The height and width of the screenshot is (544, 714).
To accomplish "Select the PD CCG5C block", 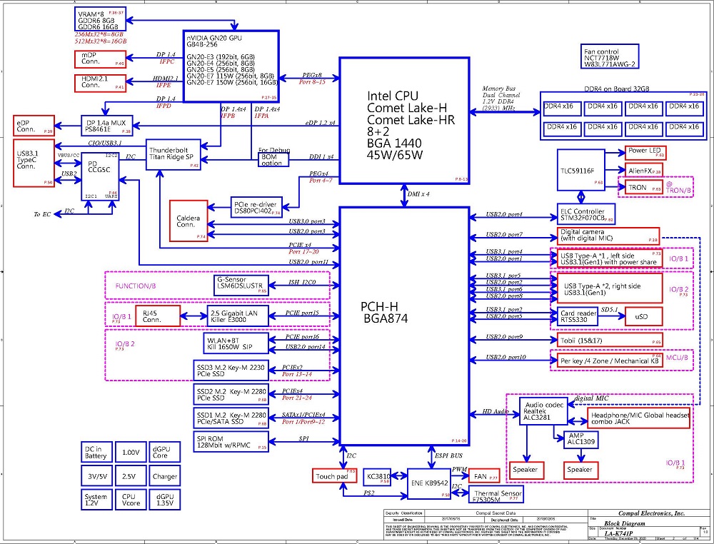I will (x=100, y=176).
